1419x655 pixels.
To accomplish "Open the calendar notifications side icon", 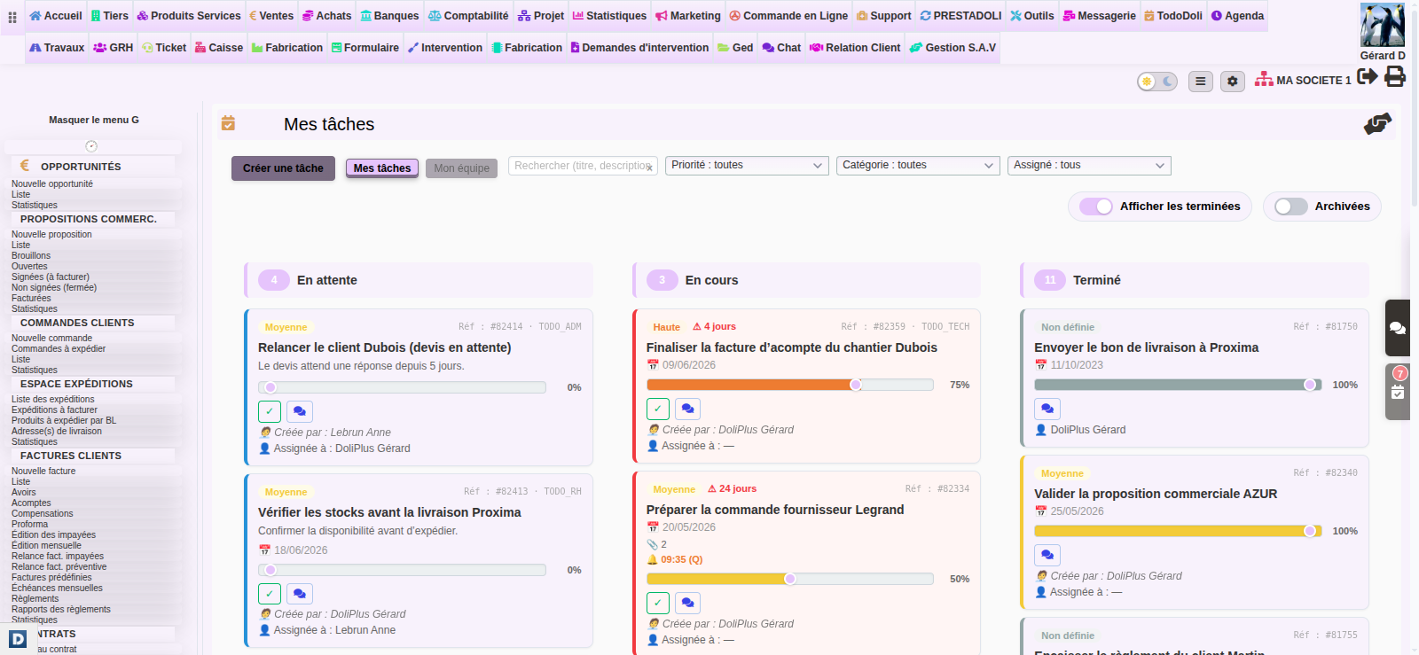I will (1398, 391).
